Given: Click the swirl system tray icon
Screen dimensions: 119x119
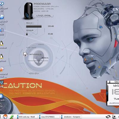Looking at the screenshot, I should click(x=108, y=117).
